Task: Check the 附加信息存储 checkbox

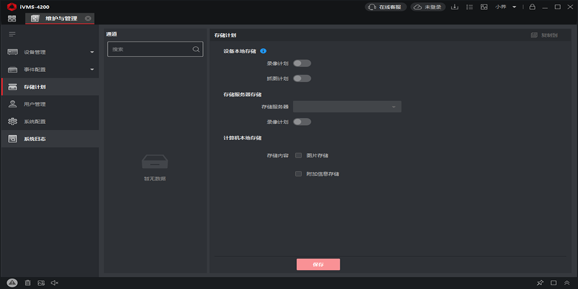Action: (299, 174)
